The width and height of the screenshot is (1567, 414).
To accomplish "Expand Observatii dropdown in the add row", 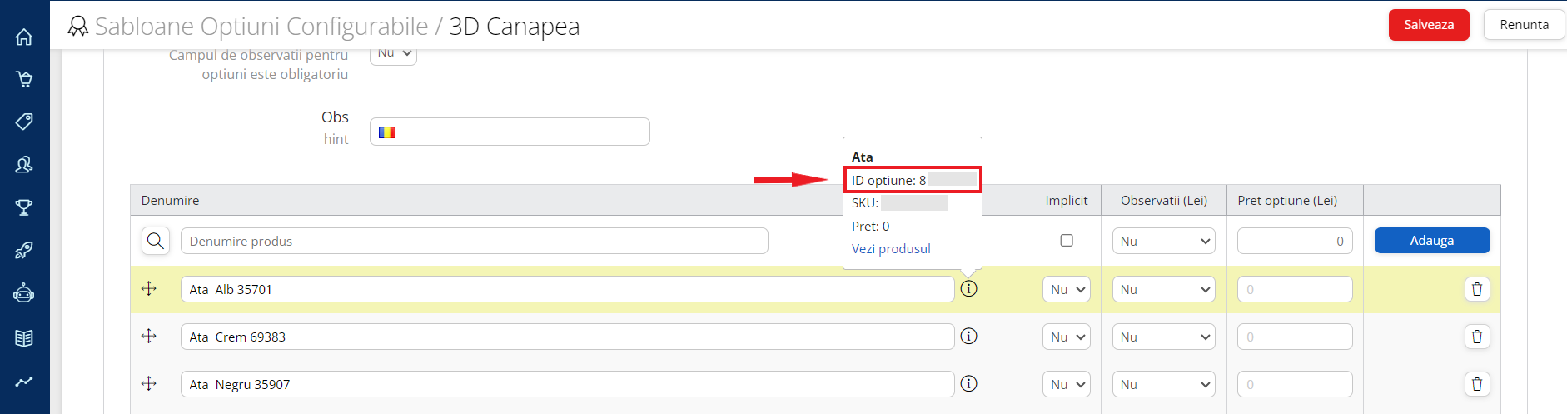I will point(1163,241).
